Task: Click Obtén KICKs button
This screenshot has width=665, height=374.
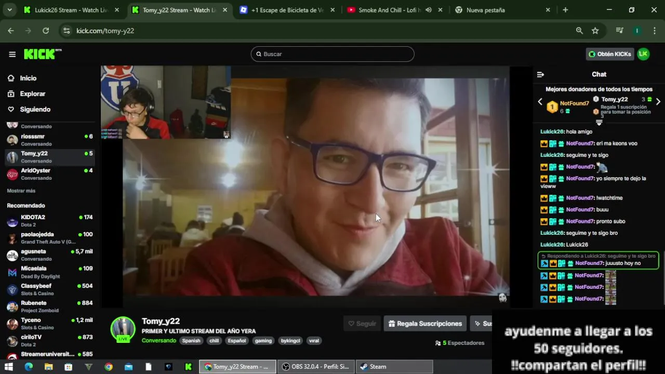Action: (610, 54)
